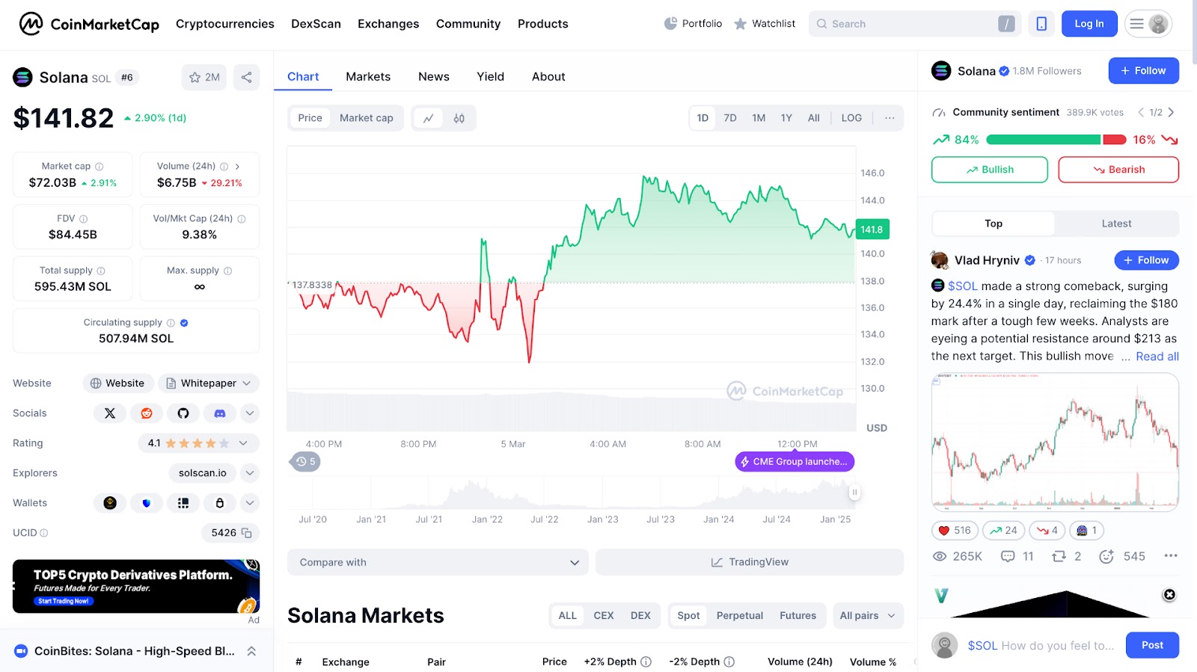This screenshot has width=1197, height=672.
Task: Vote Bearish on community sentiment
Action: (1118, 170)
